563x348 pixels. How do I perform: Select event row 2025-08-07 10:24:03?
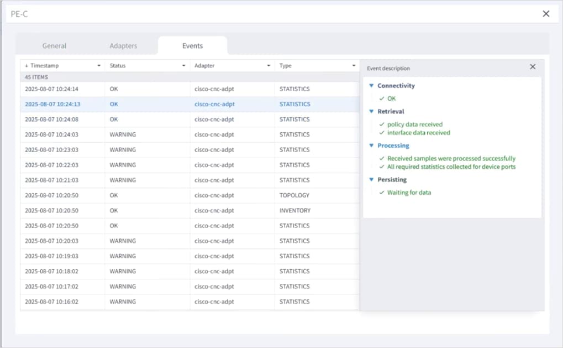click(190, 134)
